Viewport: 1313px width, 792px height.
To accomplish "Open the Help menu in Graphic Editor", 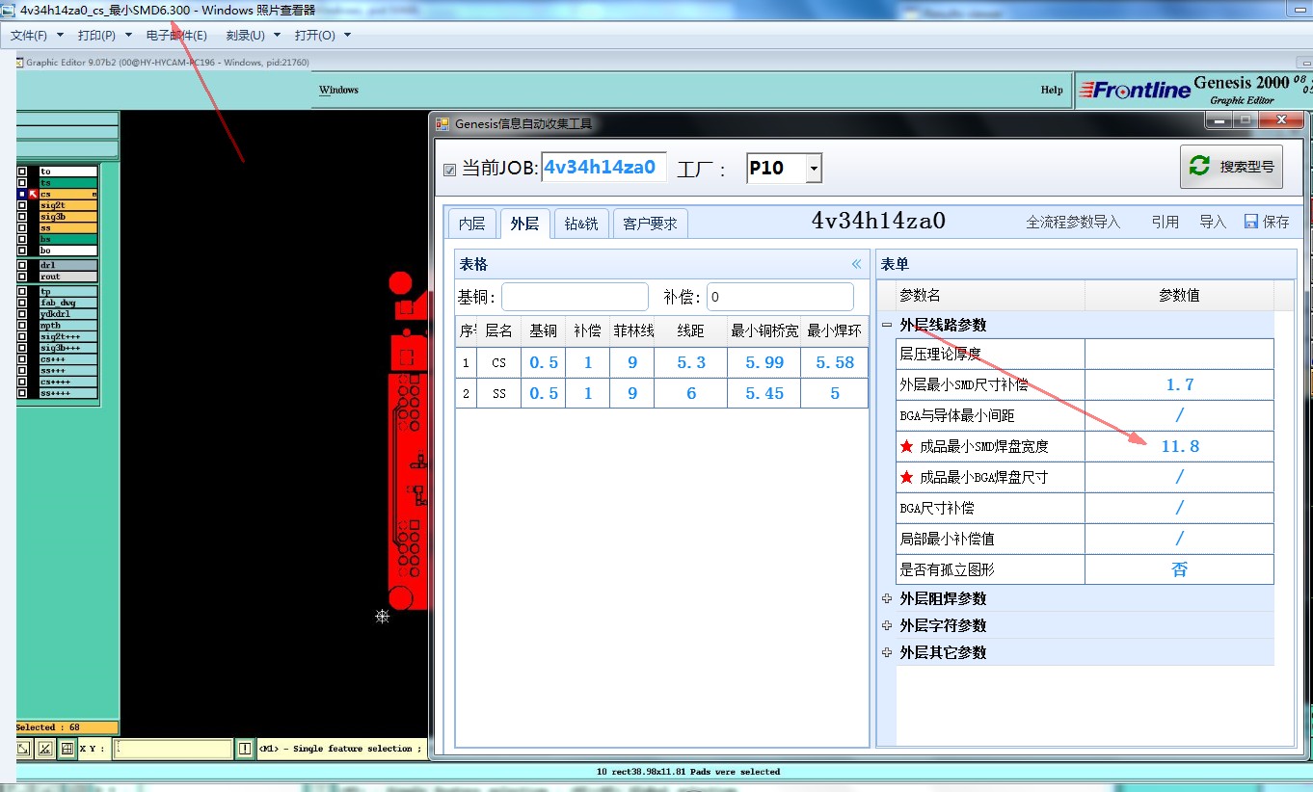I will pyautogui.click(x=1052, y=90).
